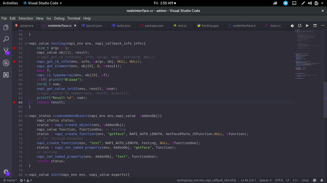Collapse the createAddonObject function fold

coord(26,116)
